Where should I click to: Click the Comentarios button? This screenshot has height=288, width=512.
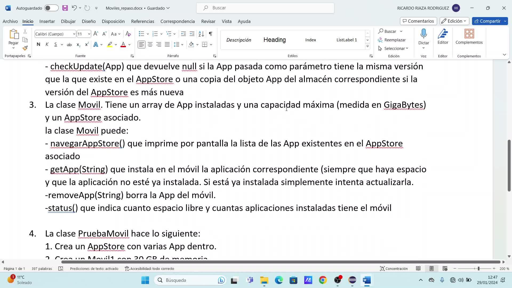418,21
